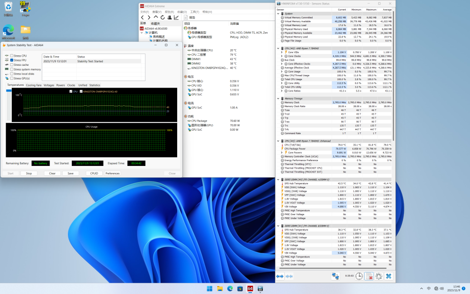Click the logging sheet icon with red X
Image resolution: width=470 pixels, height=294 pixels.
click(x=369, y=276)
